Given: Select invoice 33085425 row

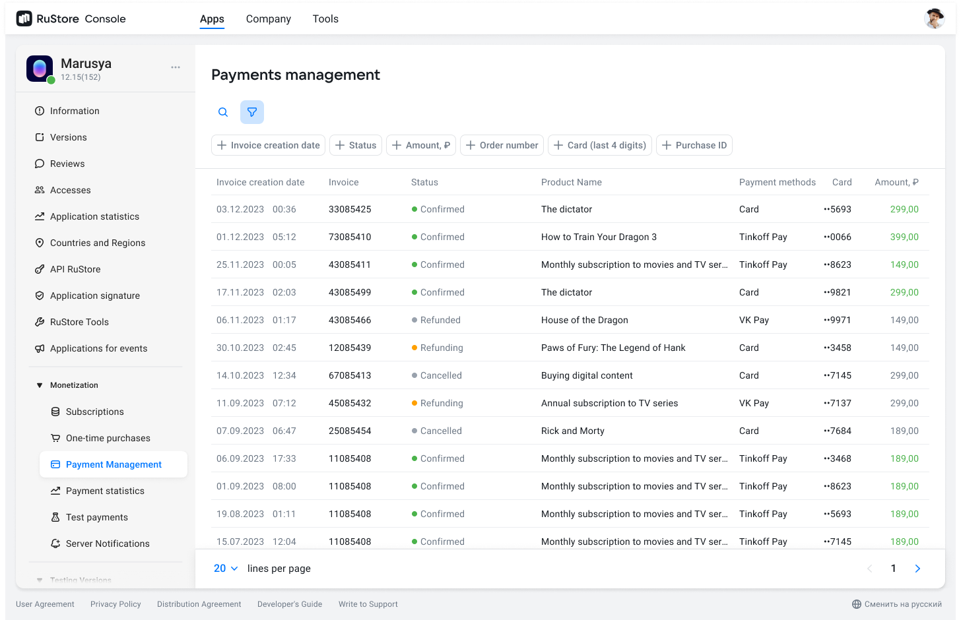Looking at the screenshot, I should pos(350,209).
